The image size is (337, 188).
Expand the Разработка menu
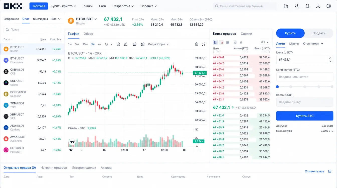(123, 6)
